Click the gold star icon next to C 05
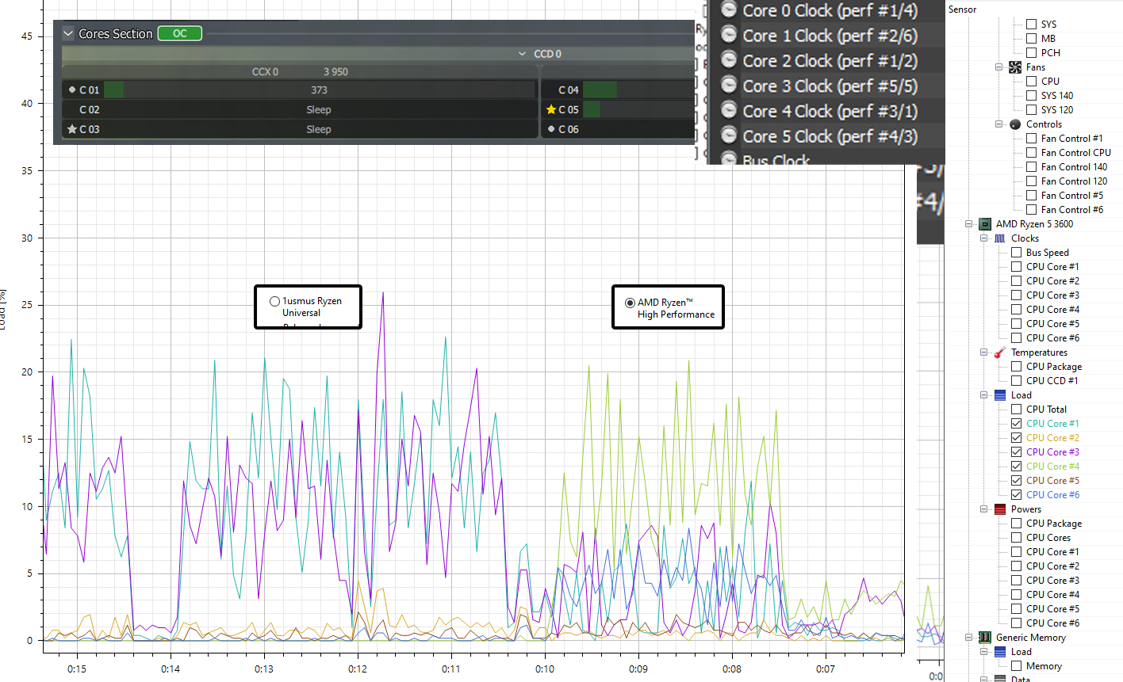Viewport: 1123px width, 682px height. [x=551, y=109]
